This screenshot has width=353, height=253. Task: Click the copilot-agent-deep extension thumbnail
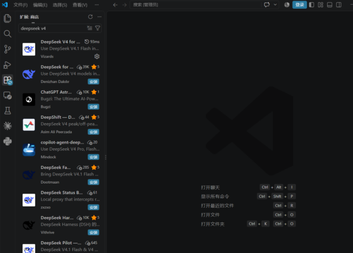29,149
